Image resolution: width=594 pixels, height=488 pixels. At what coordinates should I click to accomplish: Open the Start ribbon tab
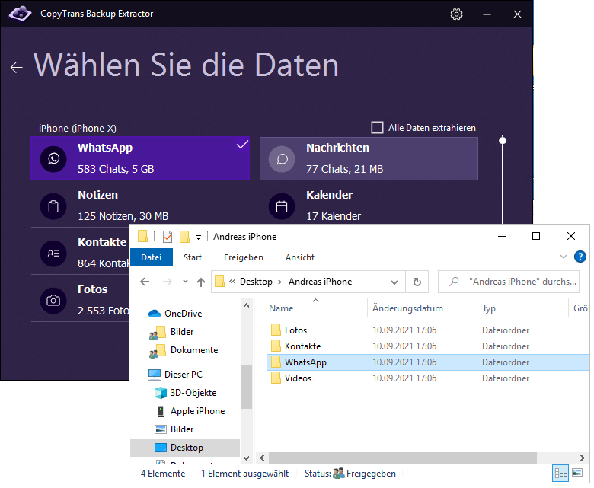(193, 257)
